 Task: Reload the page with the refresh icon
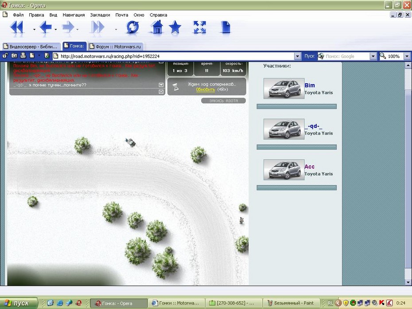click(x=133, y=27)
